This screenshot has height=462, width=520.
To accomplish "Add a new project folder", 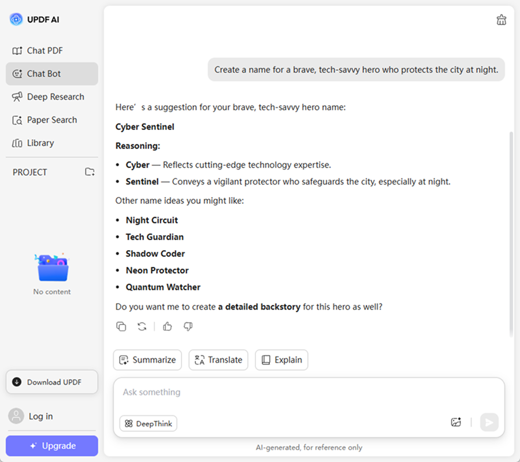I will coord(90,172).
